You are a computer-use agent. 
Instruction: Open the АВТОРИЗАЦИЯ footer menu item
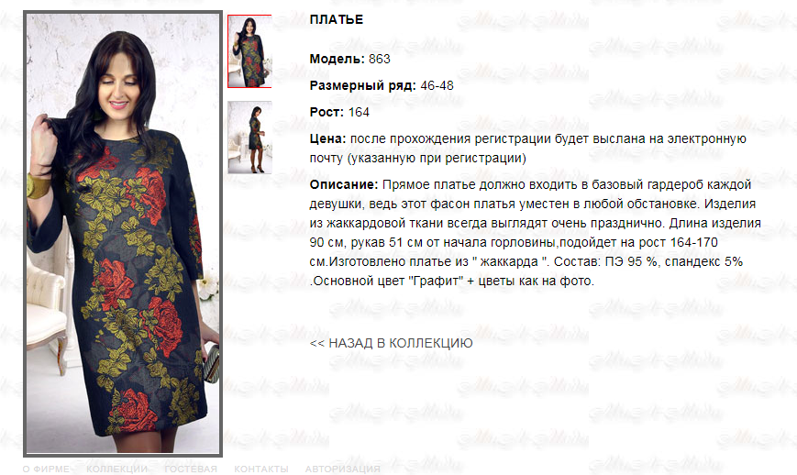[343, 469]
